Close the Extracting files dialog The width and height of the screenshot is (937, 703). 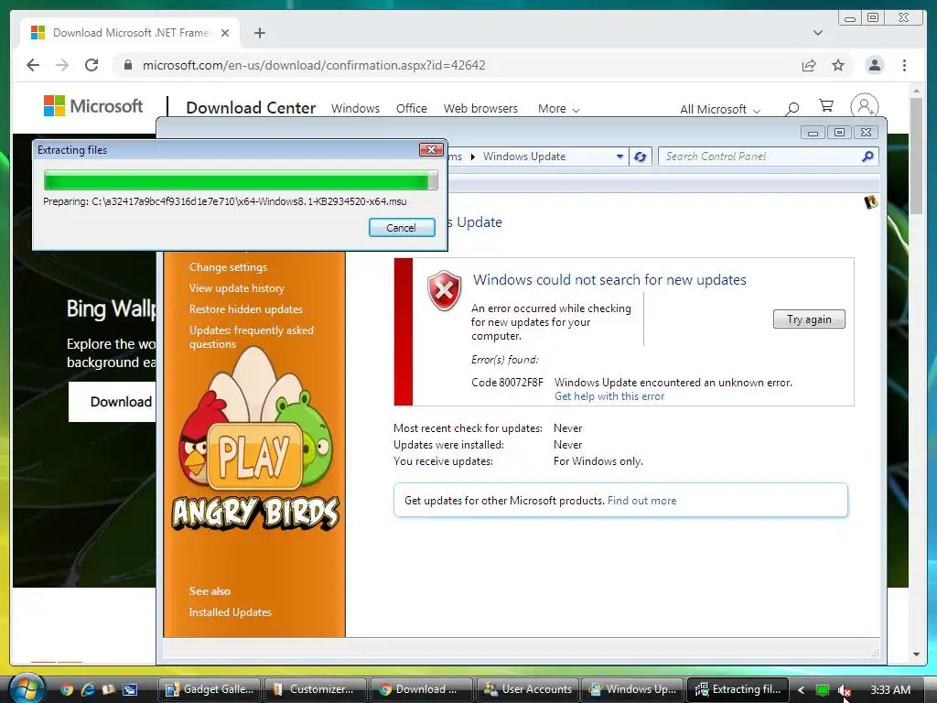431,149
